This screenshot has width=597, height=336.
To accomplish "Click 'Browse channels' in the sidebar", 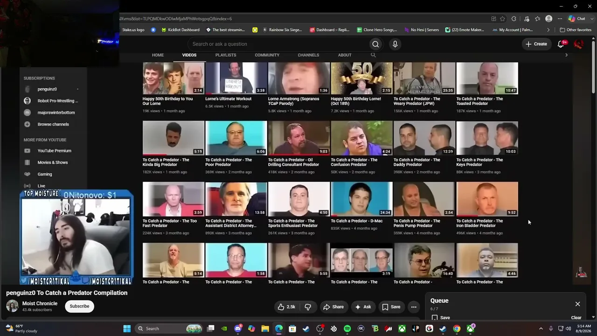I will click(53, 124).
